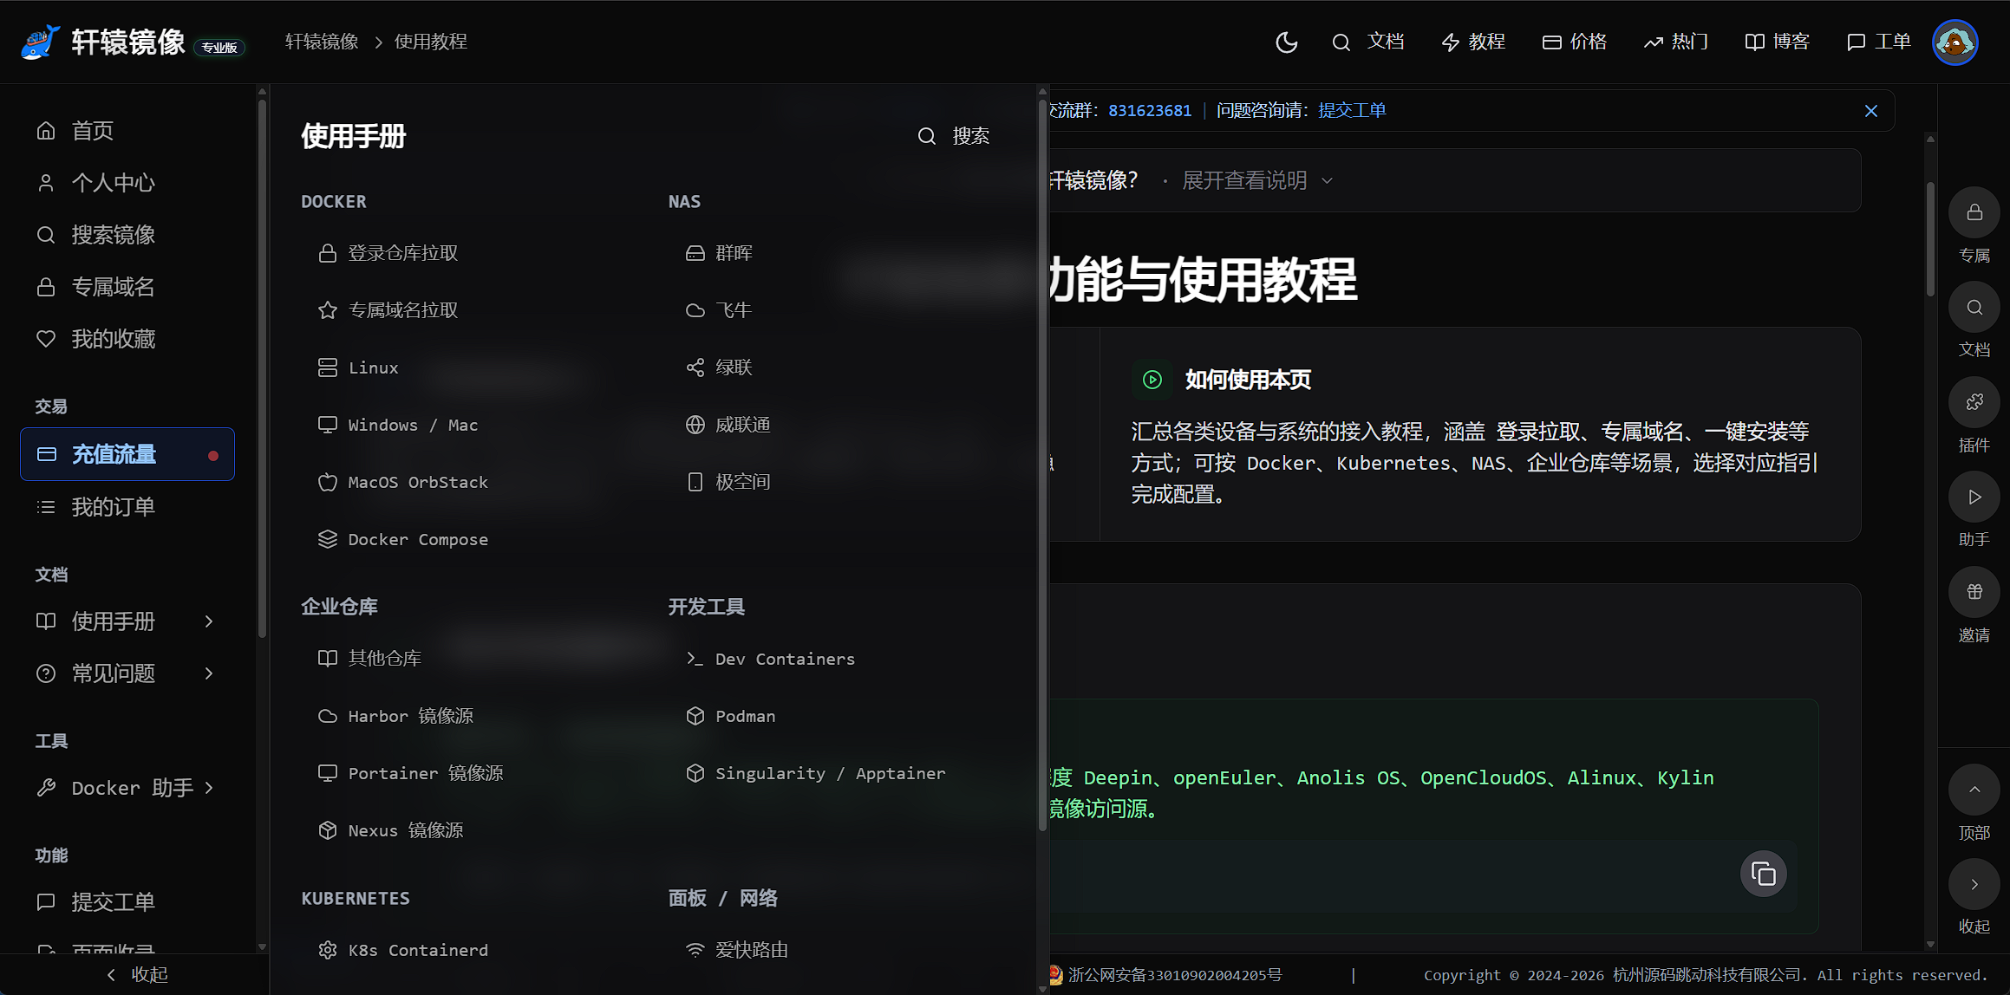Screen dimensions: 2010x995
Task: Click terminal icon for Dev Containers
Action: point(695,659)
